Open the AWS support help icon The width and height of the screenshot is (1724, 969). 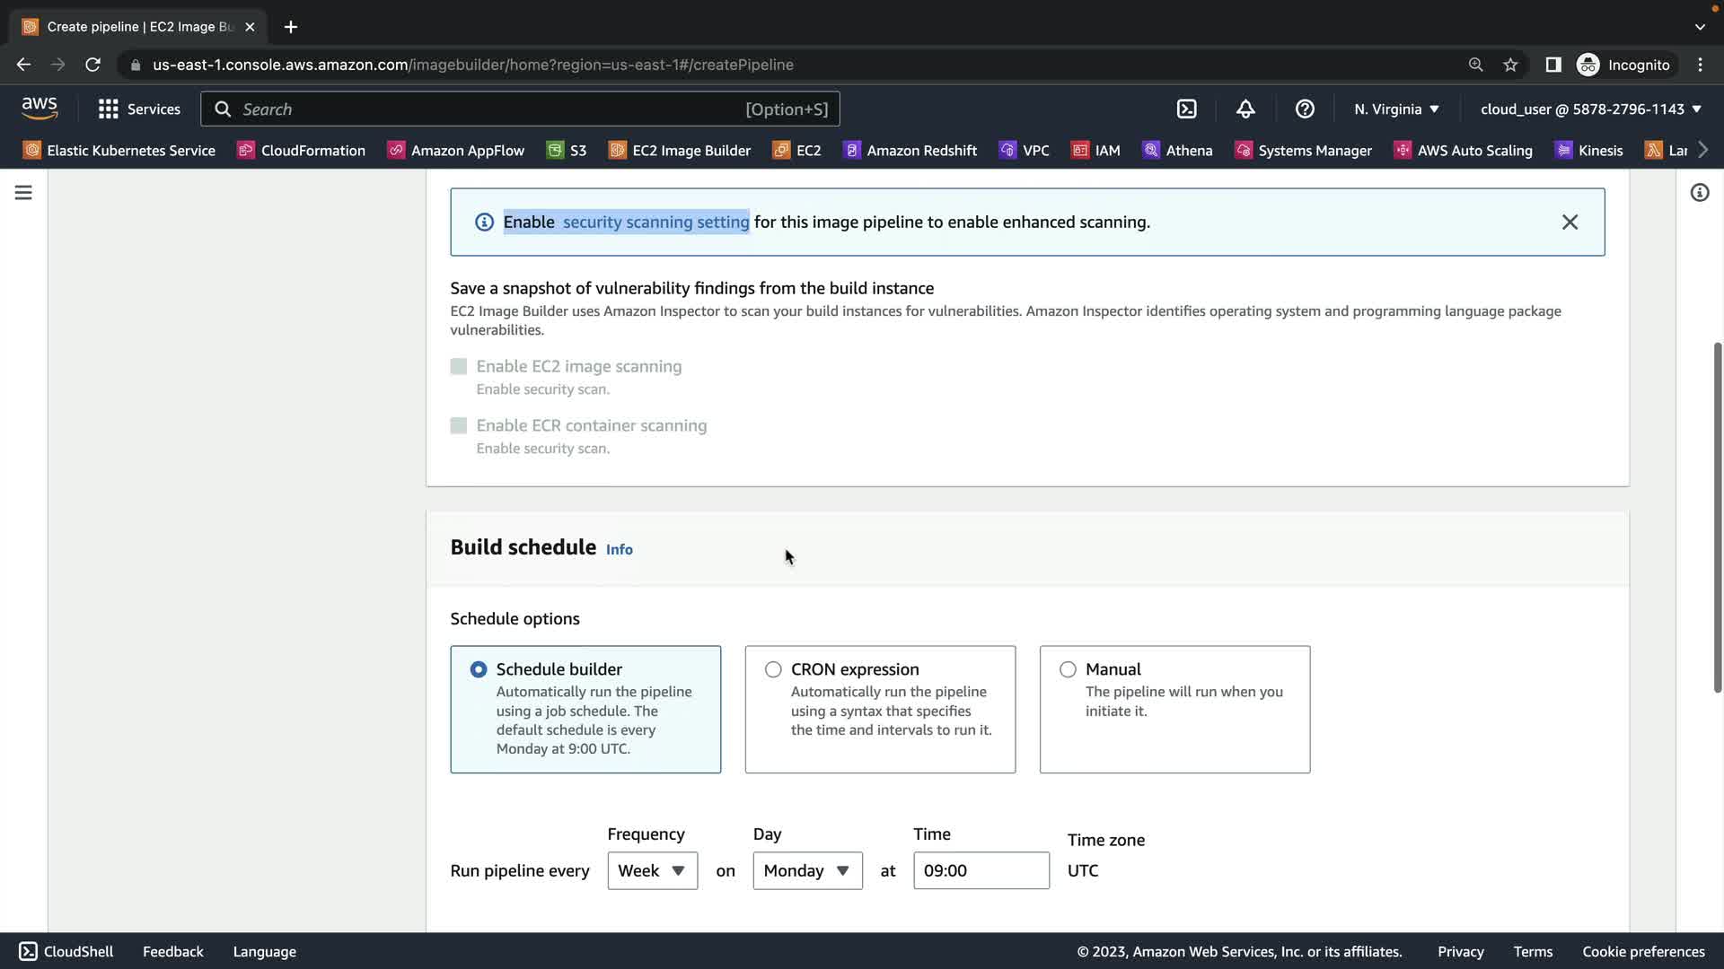[1305, 109]
